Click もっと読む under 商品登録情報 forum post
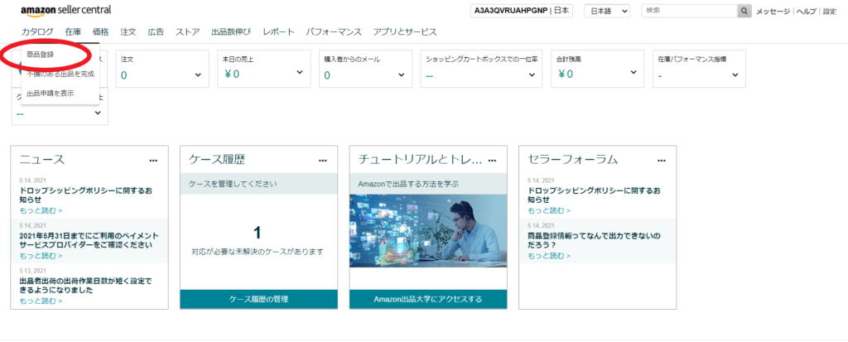 click(549, 255)
